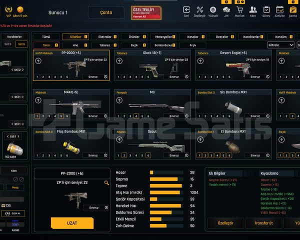The height and width of the screenshot is (240, 300).
Task: Click the Özelleştir button in details panel
Action: (226, 223)
